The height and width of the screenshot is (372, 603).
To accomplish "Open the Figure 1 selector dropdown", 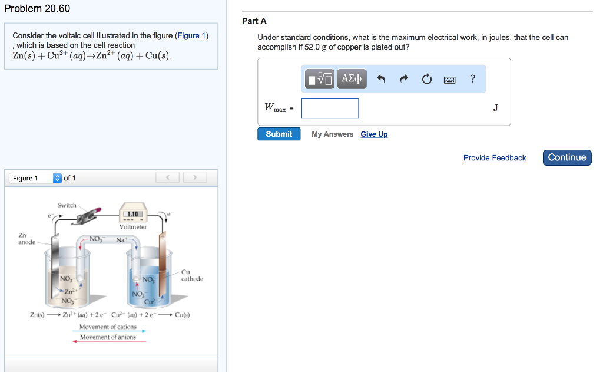I will 35,178.
